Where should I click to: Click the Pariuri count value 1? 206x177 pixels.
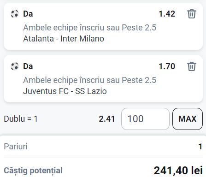coord(200,147)
